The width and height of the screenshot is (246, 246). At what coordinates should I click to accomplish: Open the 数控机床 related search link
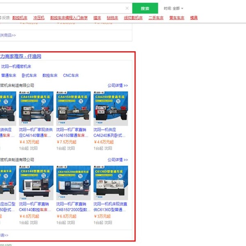[x=20, y=18]
